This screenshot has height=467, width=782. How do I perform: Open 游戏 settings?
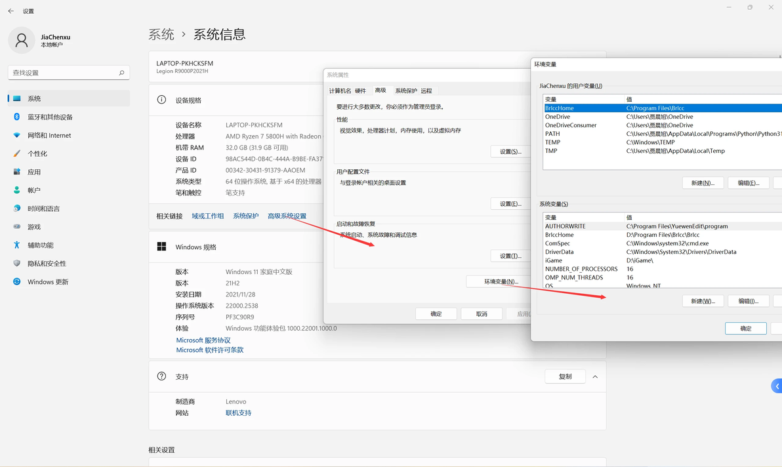coord(69,227)
